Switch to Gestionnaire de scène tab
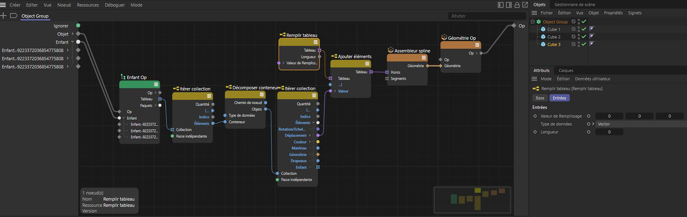Viewport: 687px width, 217px height. [575, 5]
